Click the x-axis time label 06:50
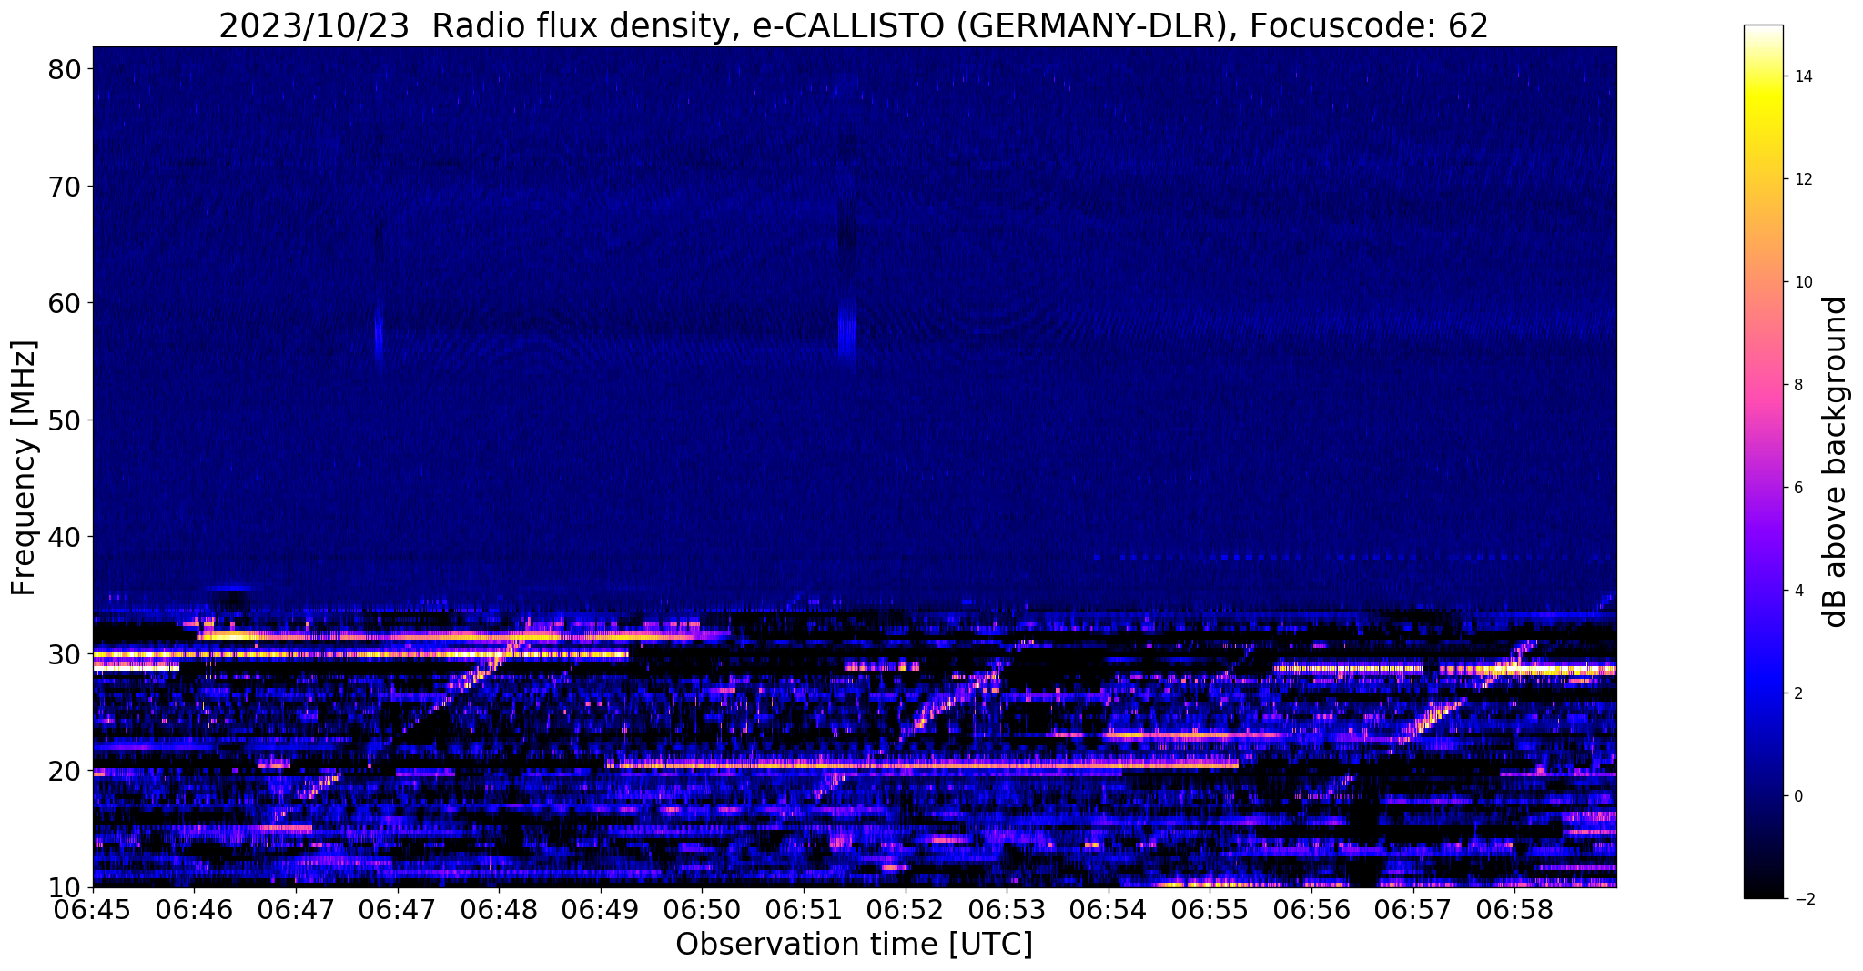The height and width of the screenshot is (971, 1863). click(x=702, y=910)
